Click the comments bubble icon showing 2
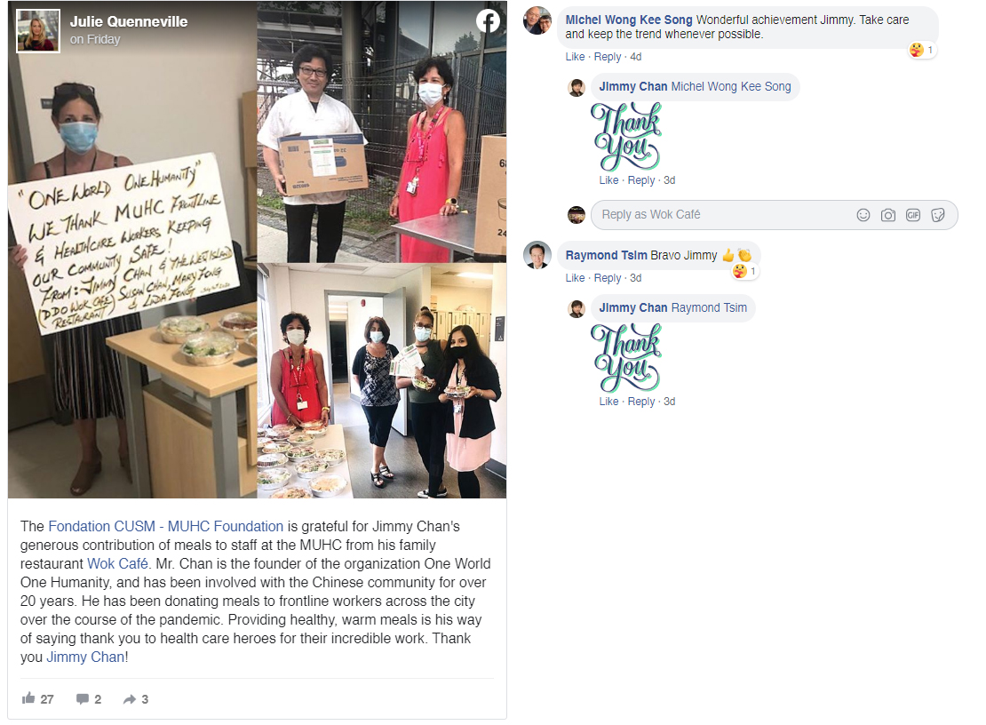This screenshot has width=986, height=725. point(89,698)
